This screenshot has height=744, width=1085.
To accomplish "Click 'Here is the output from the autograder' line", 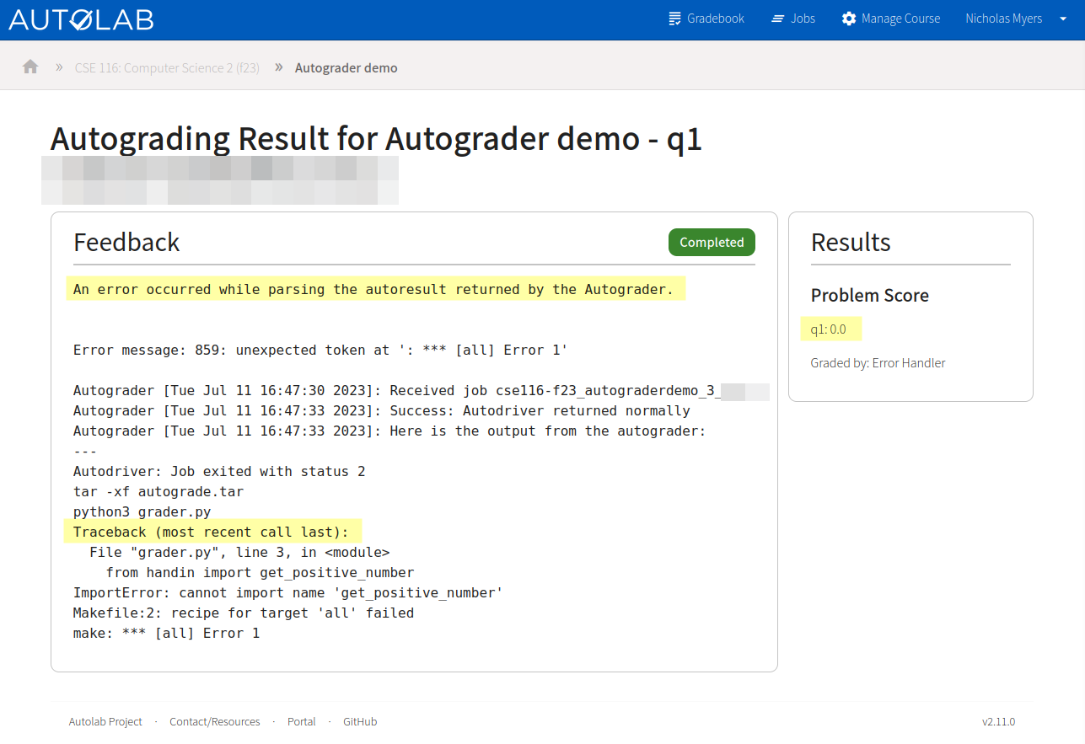I will point(389,431).
